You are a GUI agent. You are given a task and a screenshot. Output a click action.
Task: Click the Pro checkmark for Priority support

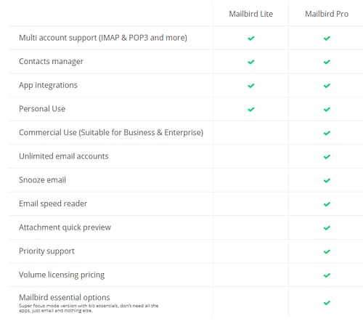pyautogui.click(x=327, y=251)
